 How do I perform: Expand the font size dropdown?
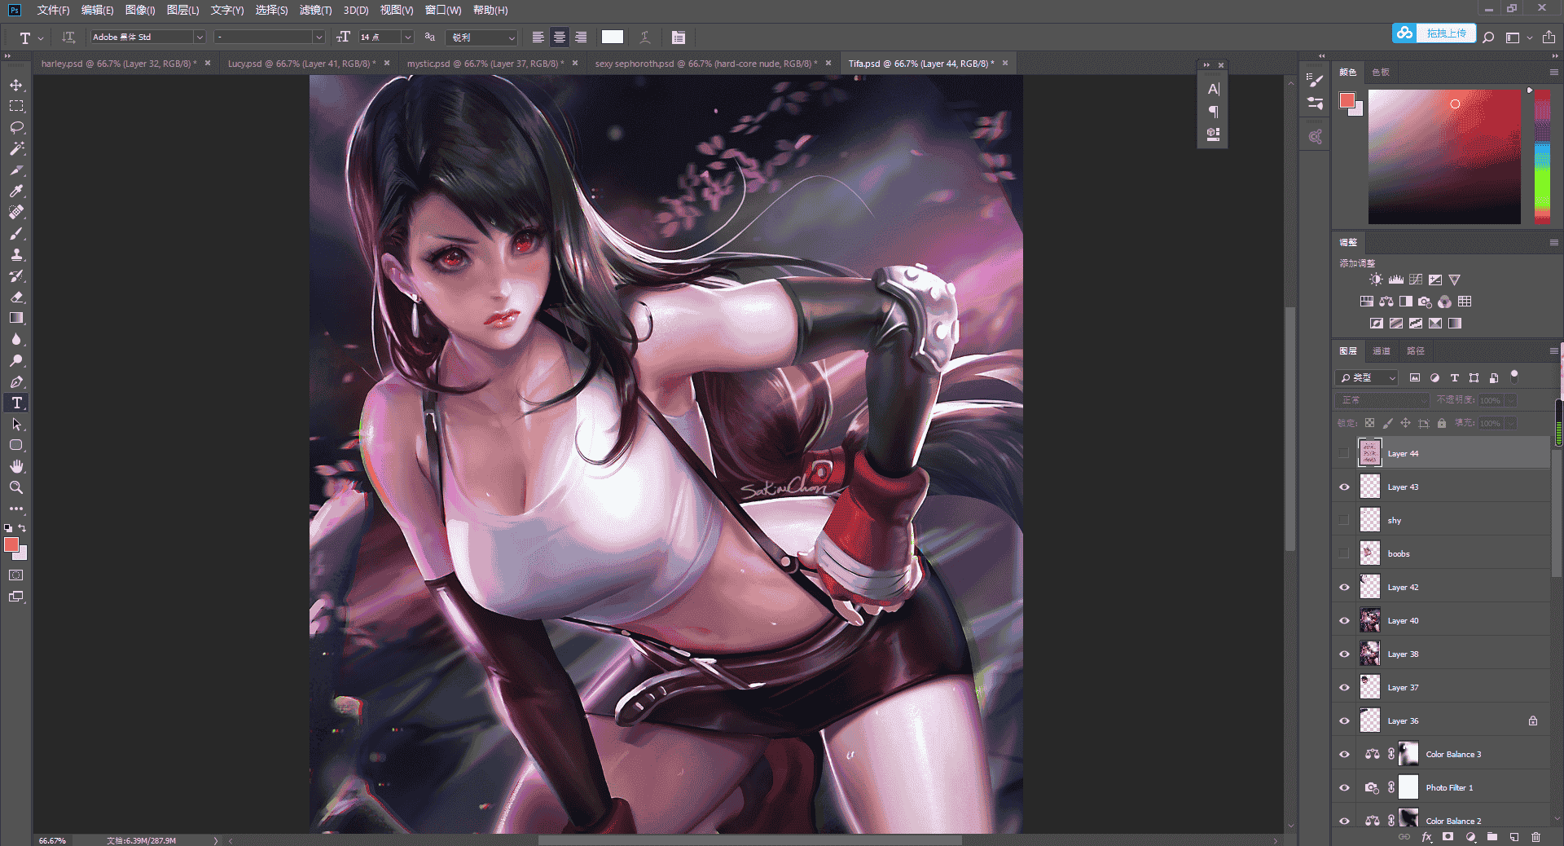(x=408, y=37)
